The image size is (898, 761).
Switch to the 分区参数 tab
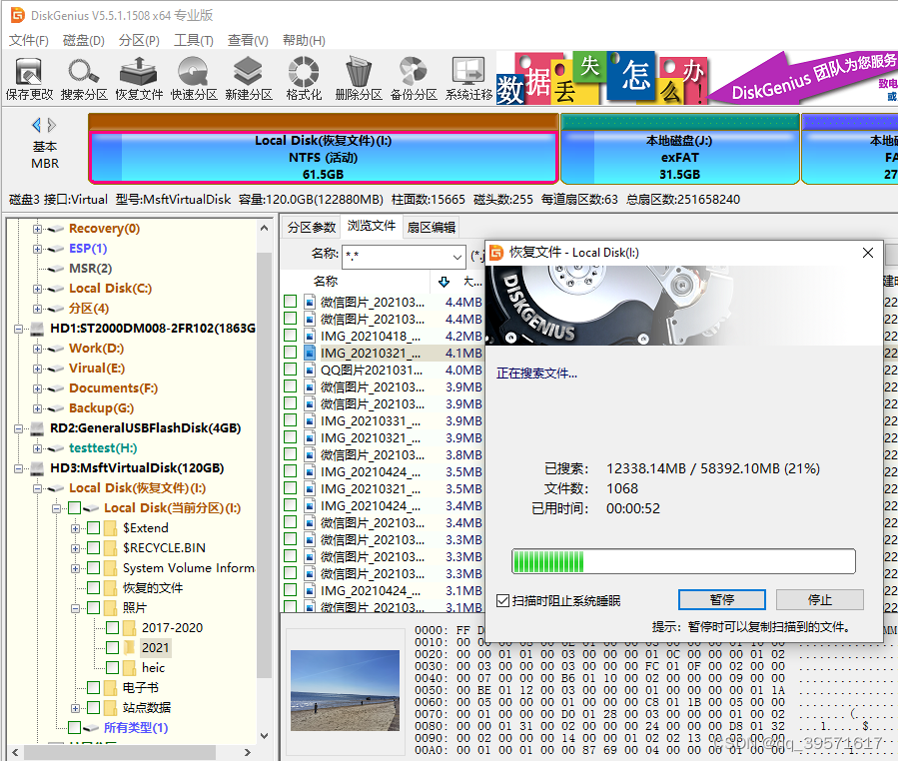(x=312, y=228)
